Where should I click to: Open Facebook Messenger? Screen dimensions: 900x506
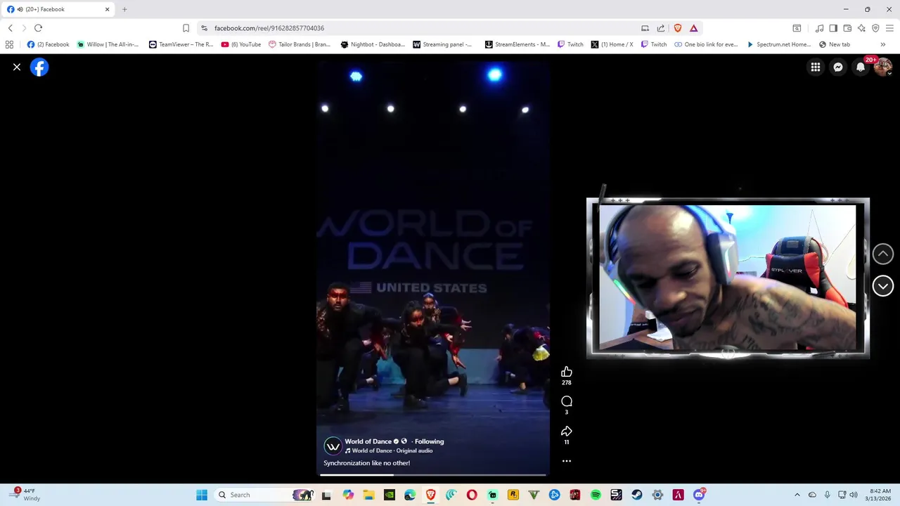(x=838, y=67)
